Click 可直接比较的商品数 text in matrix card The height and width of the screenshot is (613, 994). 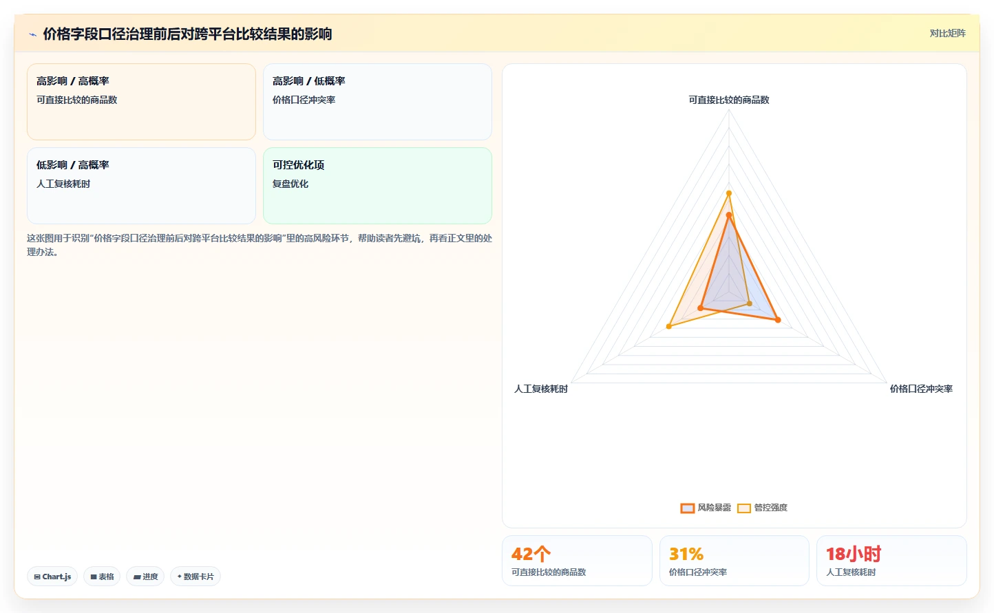click(77, 100)
